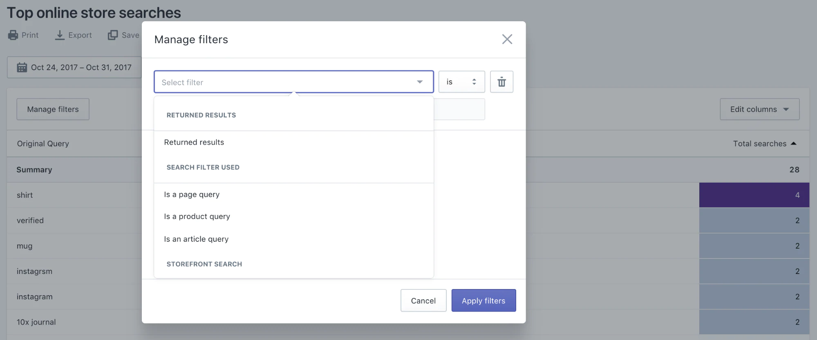Click the Original Query column header
This screenshot has width=817, height=340.
click(x=43, y=144)
